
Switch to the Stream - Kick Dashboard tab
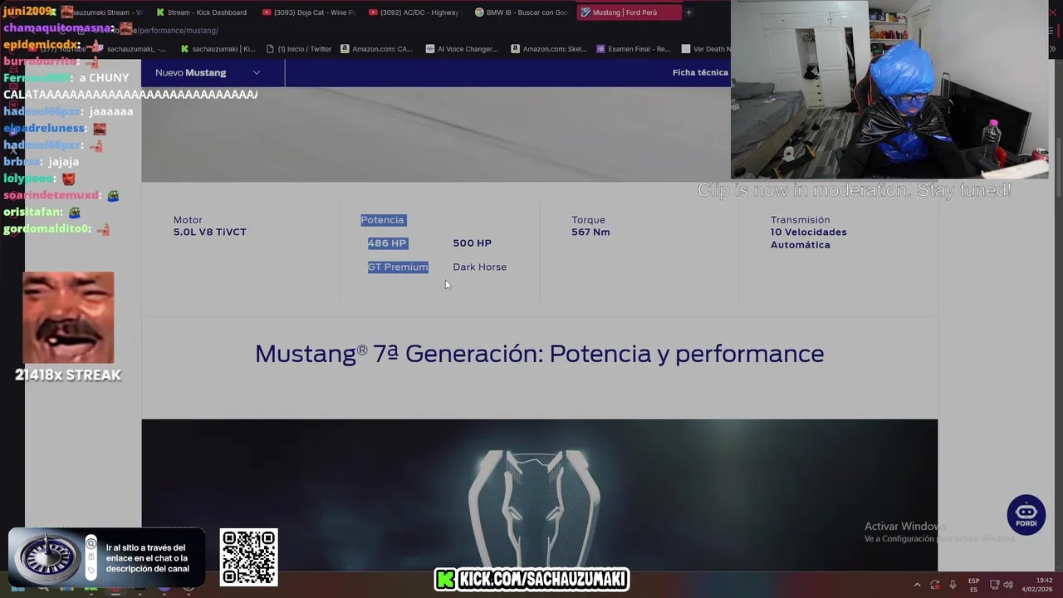click(x=202, y=12)
